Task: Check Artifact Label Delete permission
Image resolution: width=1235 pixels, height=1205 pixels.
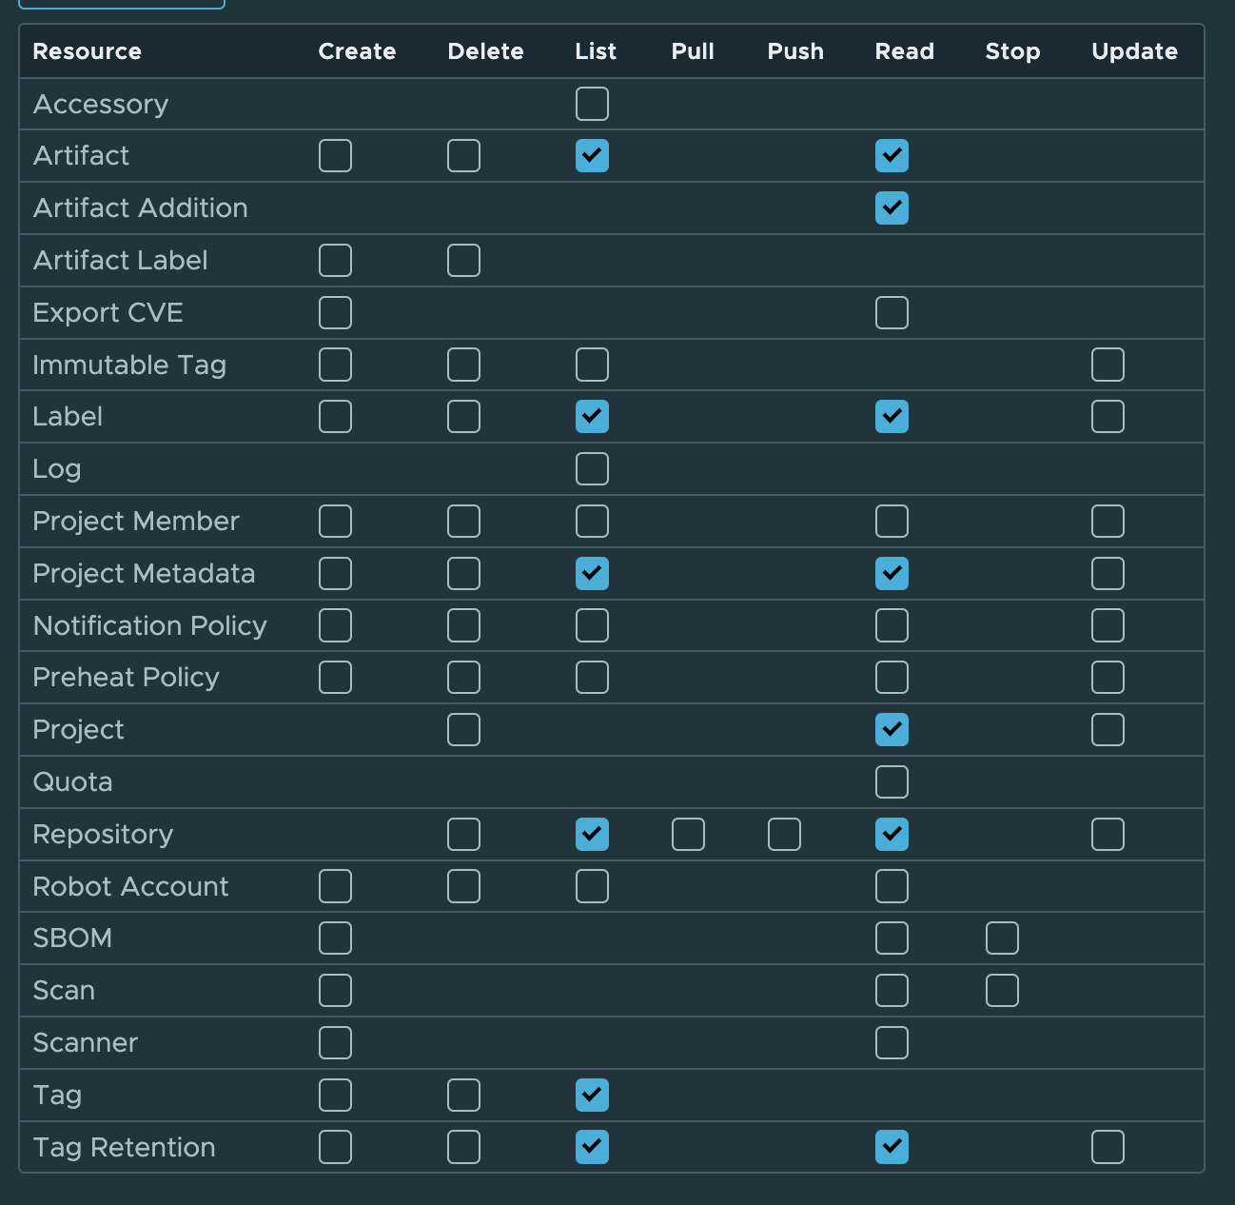Action: tap(463, 261)
